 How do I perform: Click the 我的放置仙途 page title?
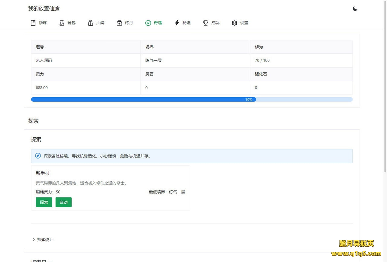click(x=44, y=9)
